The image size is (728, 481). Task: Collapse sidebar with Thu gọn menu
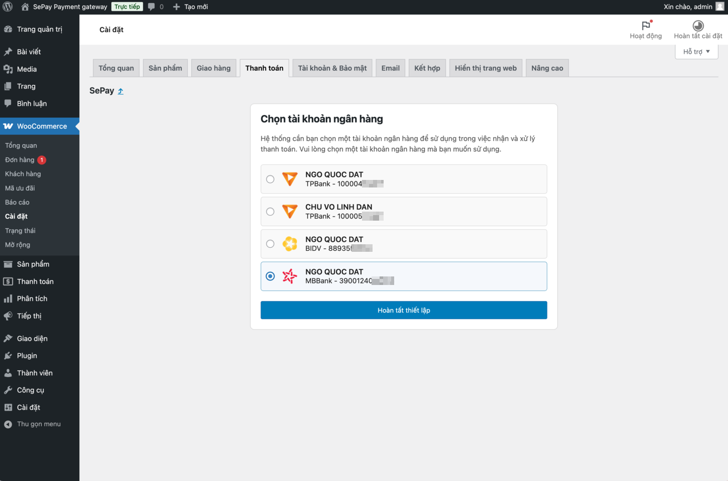(x=39, y=424)
